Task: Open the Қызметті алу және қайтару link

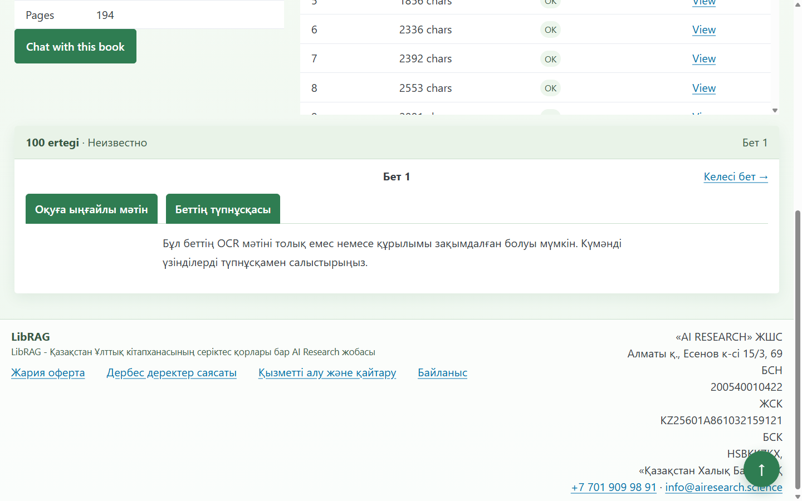Action: tap(327, 372)
